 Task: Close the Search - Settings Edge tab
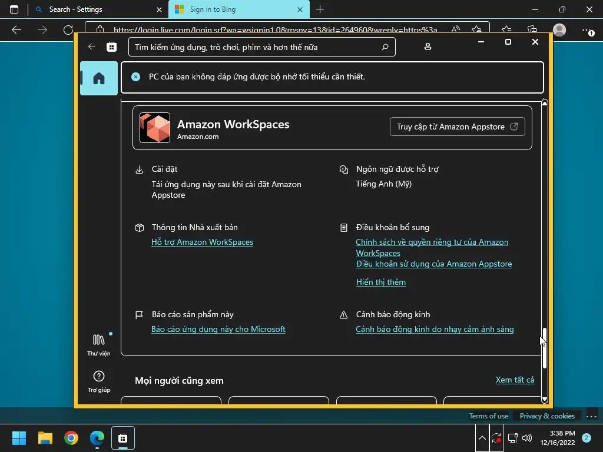point(159,9)
